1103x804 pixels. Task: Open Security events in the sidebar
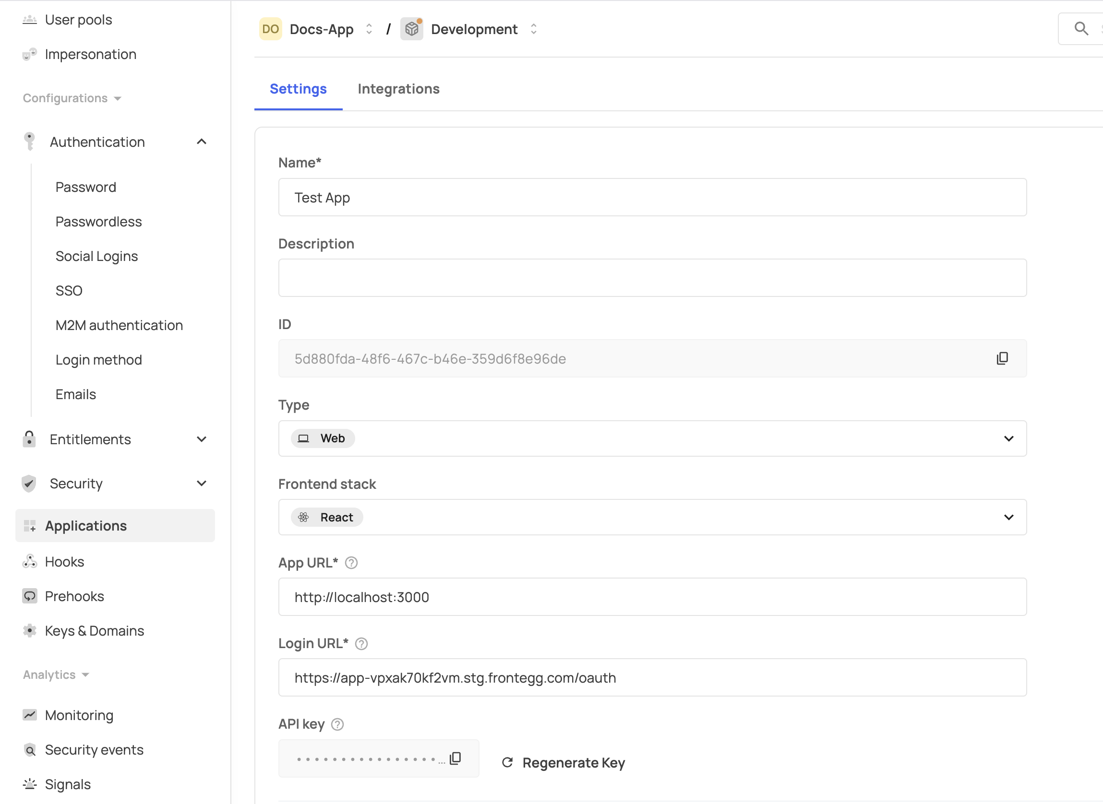tap(94, 750)
